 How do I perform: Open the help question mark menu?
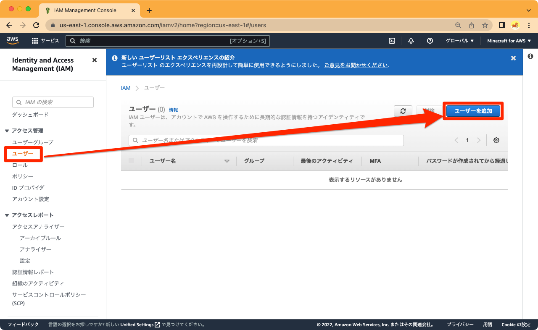coord(430,40)
